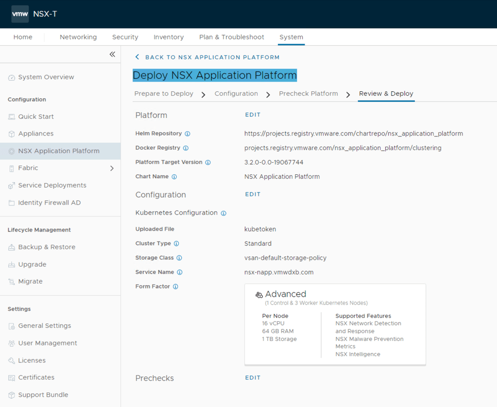This screenshot has width=497, height=407.
Task: Open Certificates settings page
Action: pyautogui.click(x=36, y=377)
